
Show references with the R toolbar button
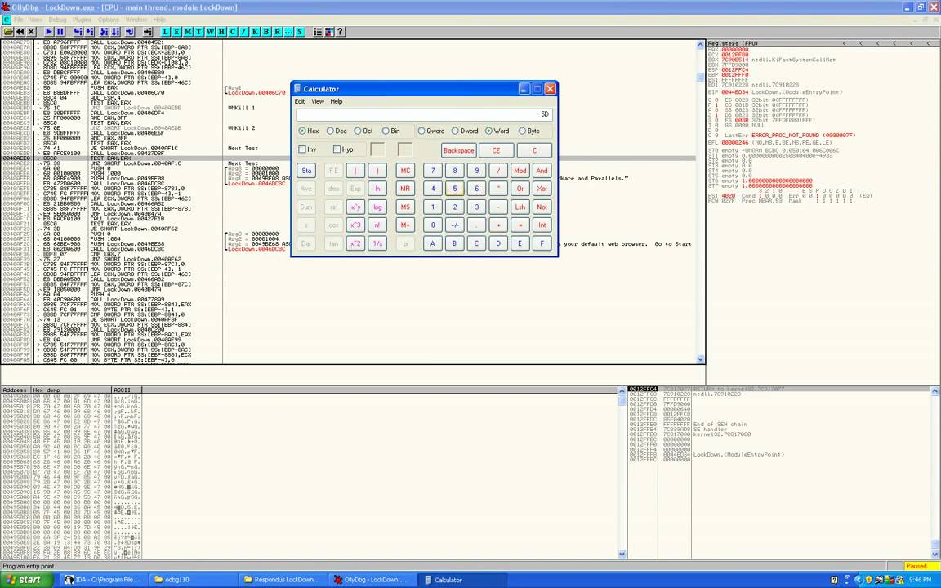[x=278, y=32]
